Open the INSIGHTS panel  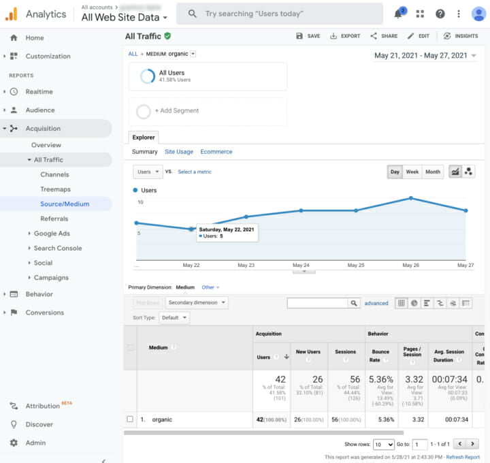(x=461, y=36)
